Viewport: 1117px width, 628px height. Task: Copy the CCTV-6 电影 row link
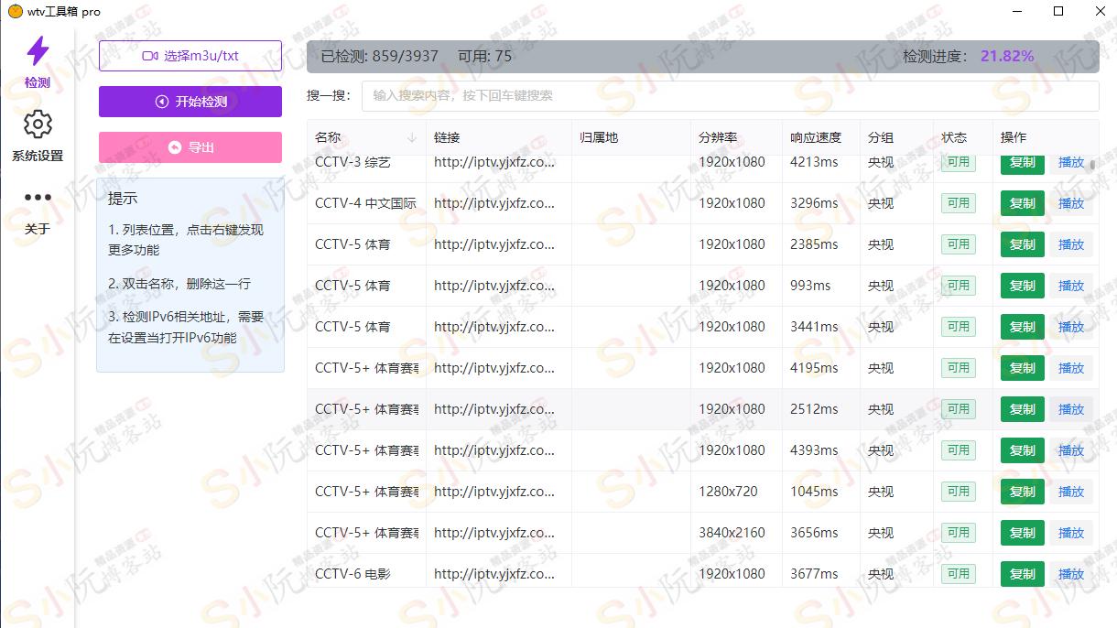pos(1022,574)
